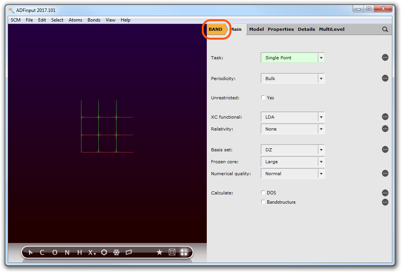Open the Atoms menu
The width and height of the screenshot is (402, 273).
pos(75,20)
